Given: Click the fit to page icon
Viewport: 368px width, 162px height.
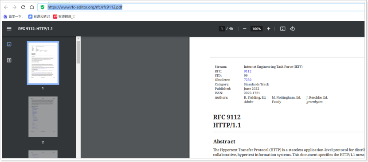Looking at the screenshot, I should (x=283, y=29).
